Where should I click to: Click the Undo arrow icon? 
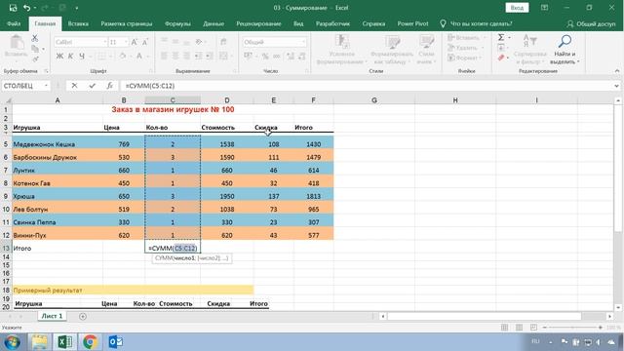point(26,8)
